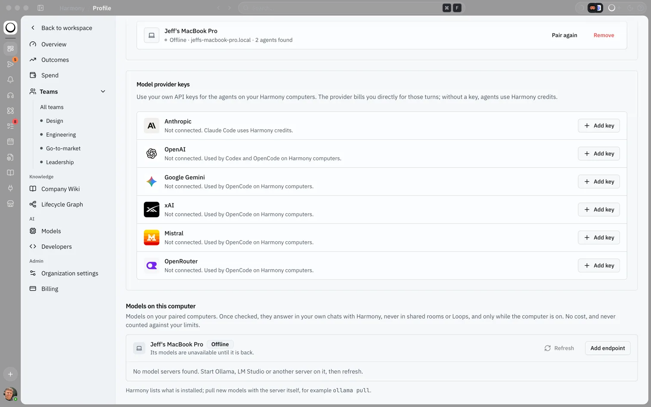Viewport: 651px width, 407px height.
Task: Click the Anthropic provider logo
Action: tap(152, 126)
